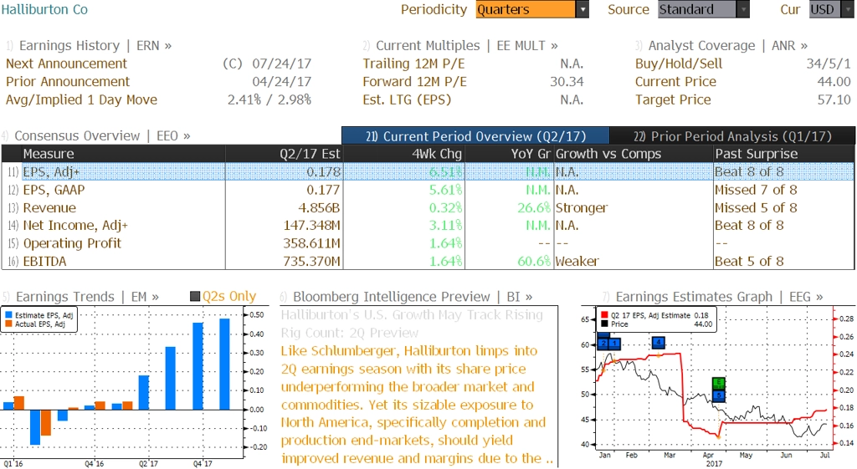This screenshot has height=469, width=857.
Task: Click the blue Estimate EPS, Adj legend swatch
Action: tap(8, 315)
